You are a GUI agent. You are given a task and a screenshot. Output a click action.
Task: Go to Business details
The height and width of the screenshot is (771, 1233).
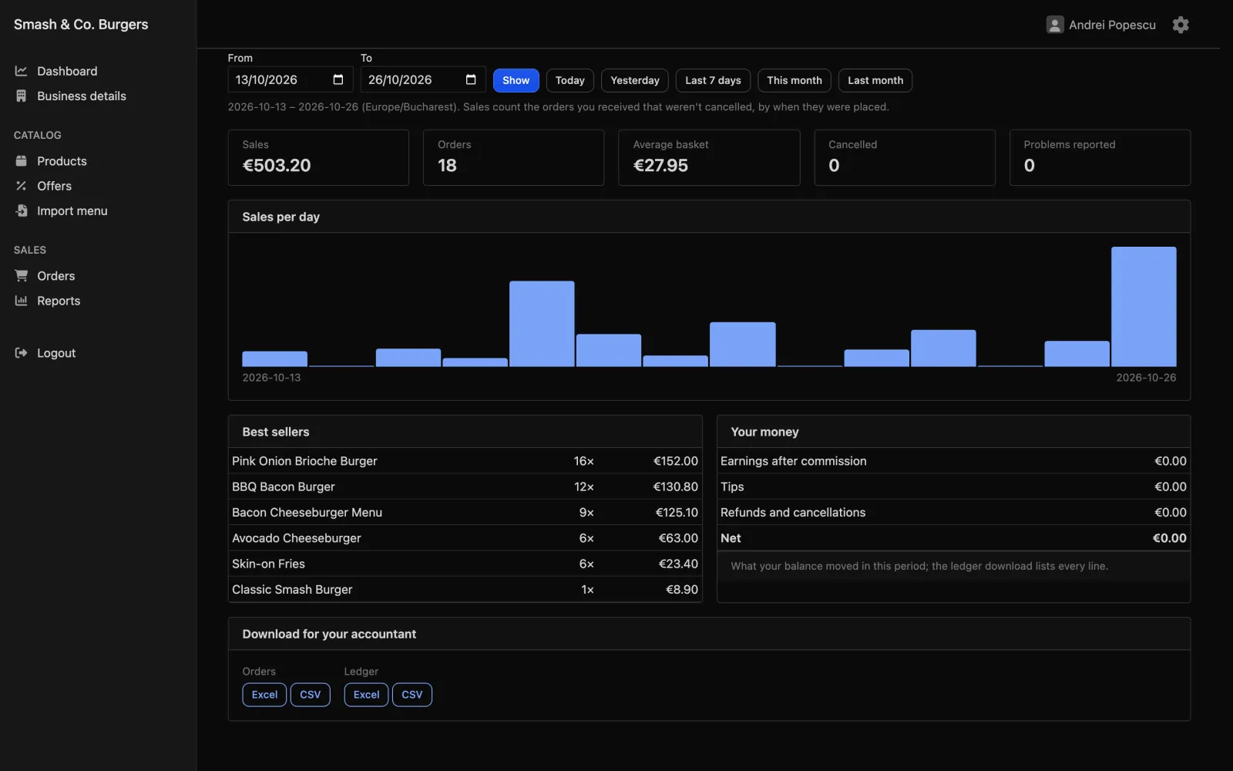[x=82, y=96]
